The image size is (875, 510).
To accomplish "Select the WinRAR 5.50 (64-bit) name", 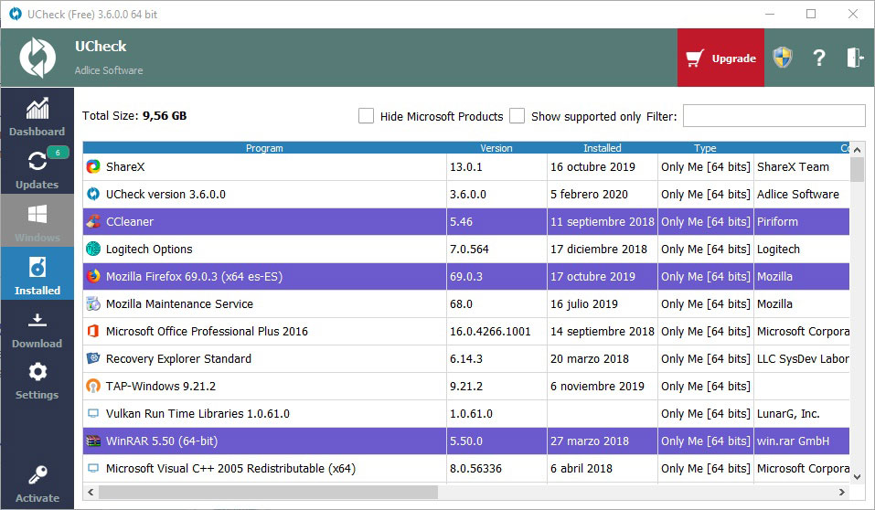I will 162,441.
